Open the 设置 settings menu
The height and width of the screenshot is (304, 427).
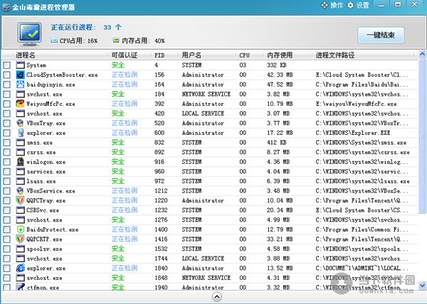point(358,5)
